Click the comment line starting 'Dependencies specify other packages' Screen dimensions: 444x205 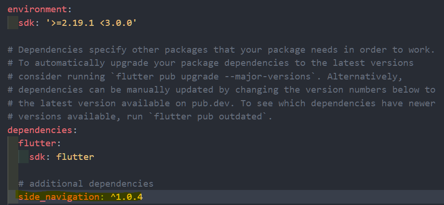coord(221,50)
